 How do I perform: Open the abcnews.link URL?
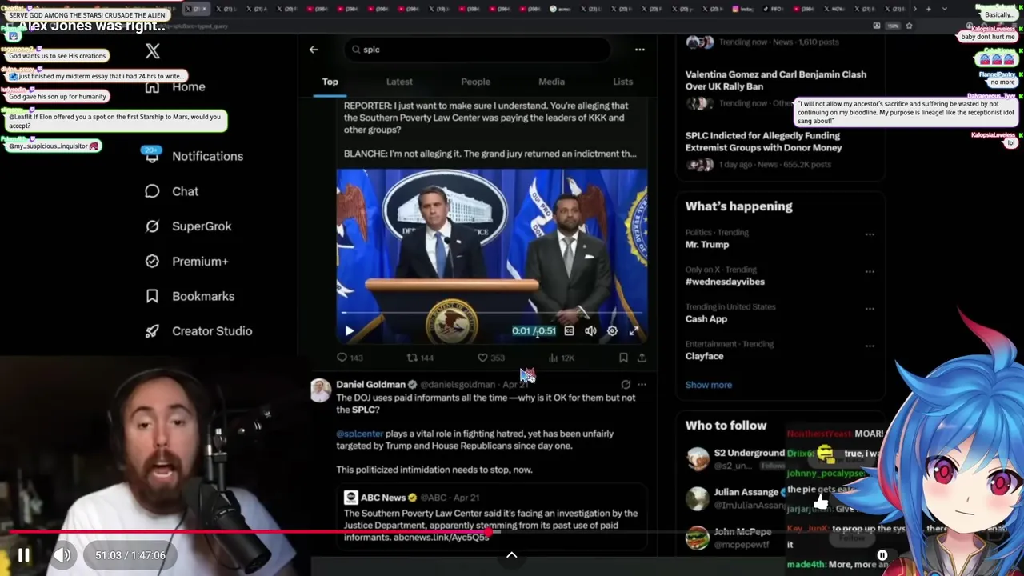tap(441, 538)
